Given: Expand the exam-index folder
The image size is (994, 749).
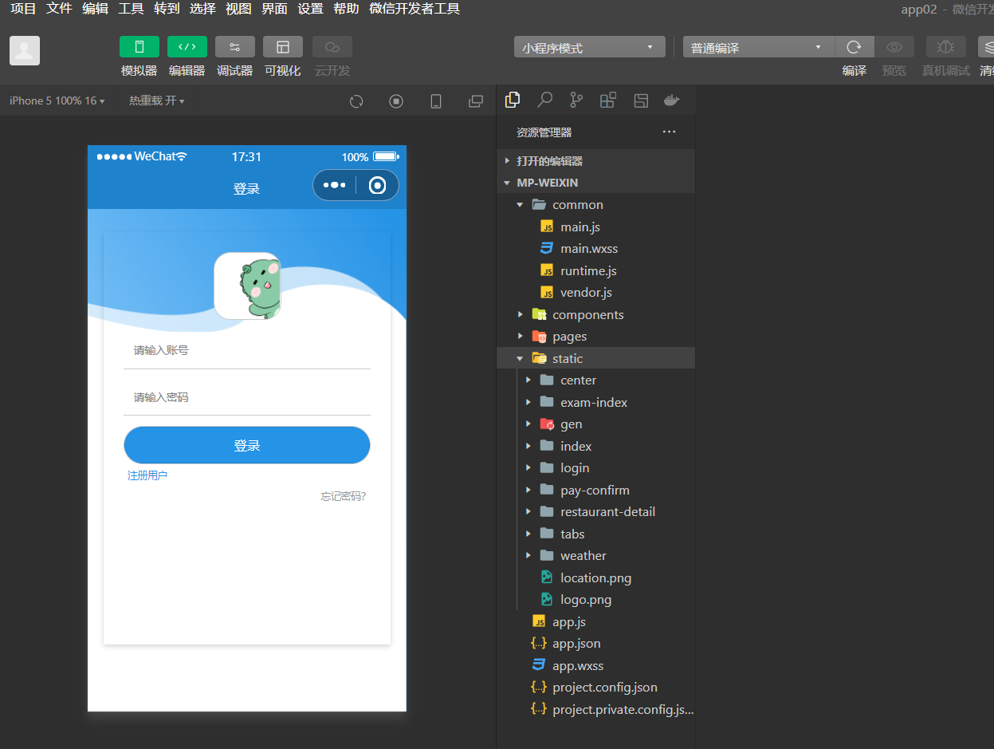Looking at the screenshot, I should pyautogui.click(x=596, y=402).
